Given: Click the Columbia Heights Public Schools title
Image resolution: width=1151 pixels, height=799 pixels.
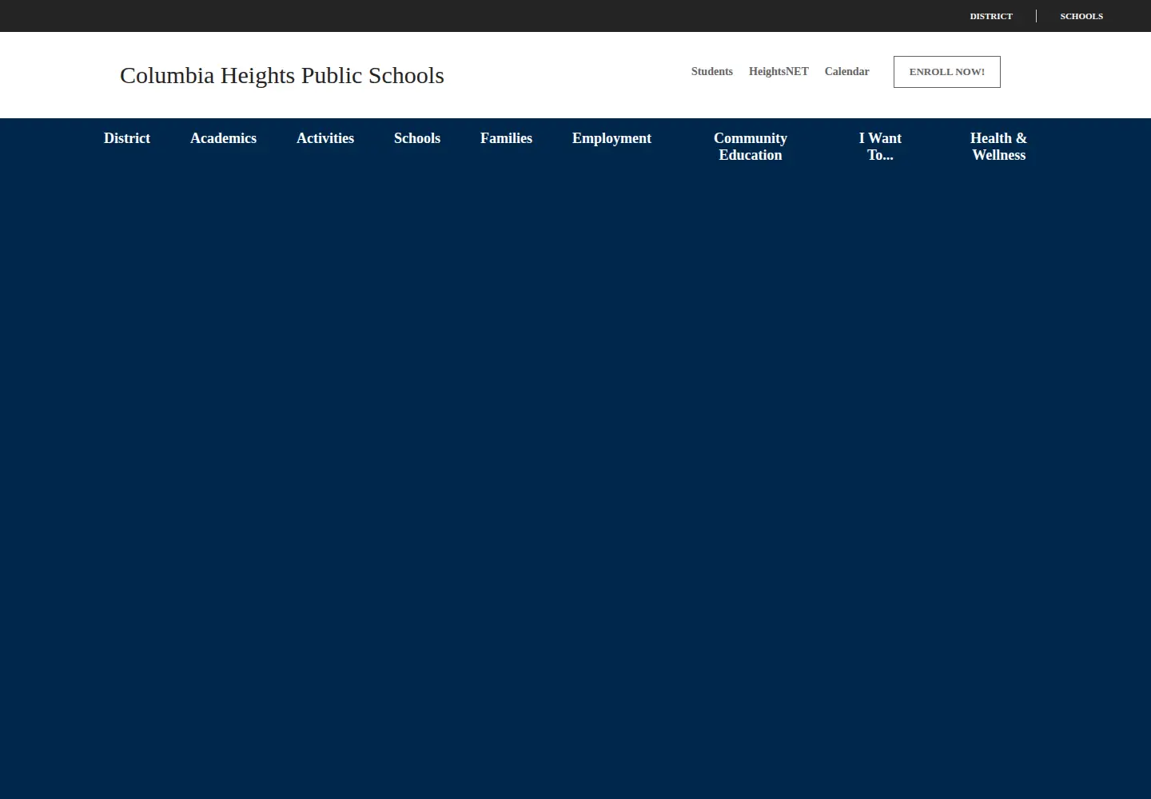Looking at the screenshot, I should 282,75.
